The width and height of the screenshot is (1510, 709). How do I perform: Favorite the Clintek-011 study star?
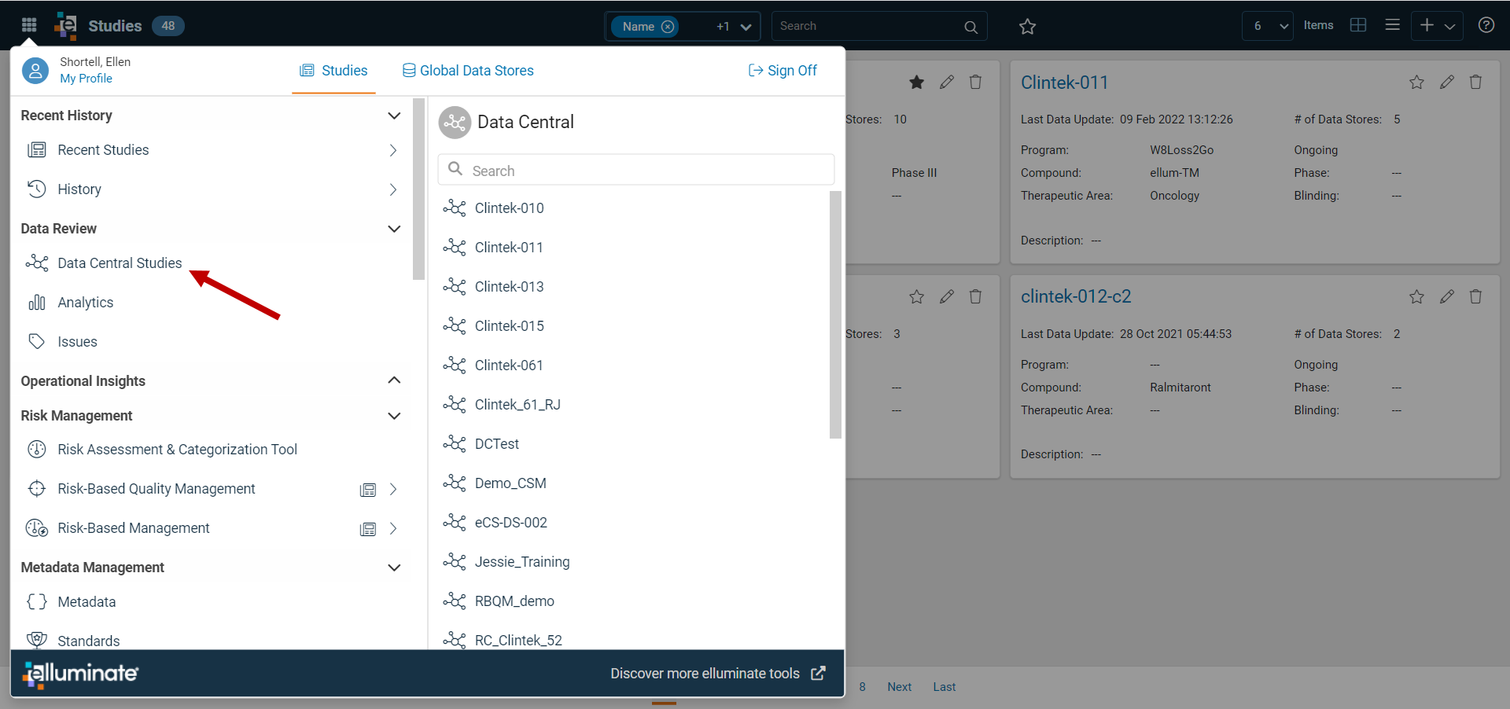[x=1416, y=83]
